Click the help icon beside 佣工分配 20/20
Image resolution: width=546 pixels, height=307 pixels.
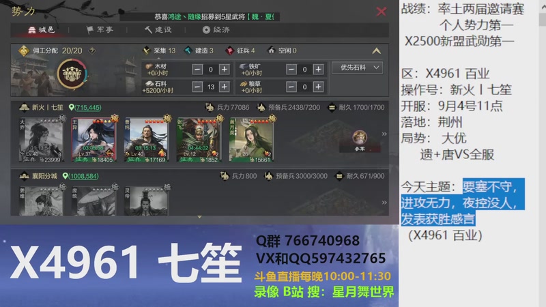91,50
